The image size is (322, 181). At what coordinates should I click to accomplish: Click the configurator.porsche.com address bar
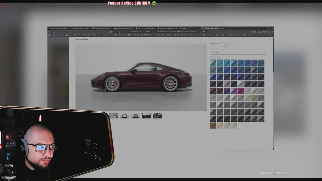[x=157, y=32]
